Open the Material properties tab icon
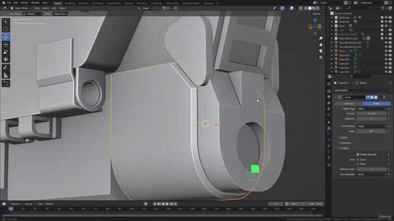The width and height of the screenshot is (394, 221). (x=329, y=158)
